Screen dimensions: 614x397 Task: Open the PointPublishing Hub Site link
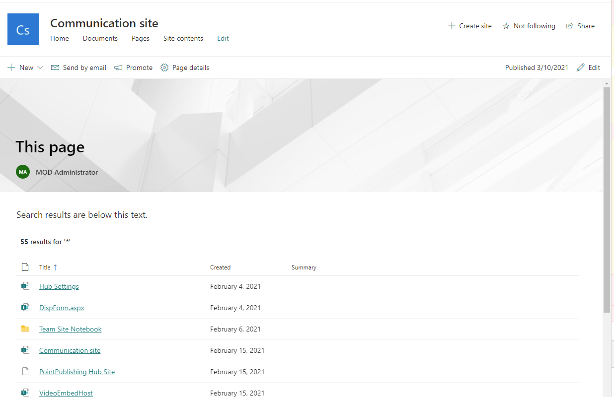[77, 372]
